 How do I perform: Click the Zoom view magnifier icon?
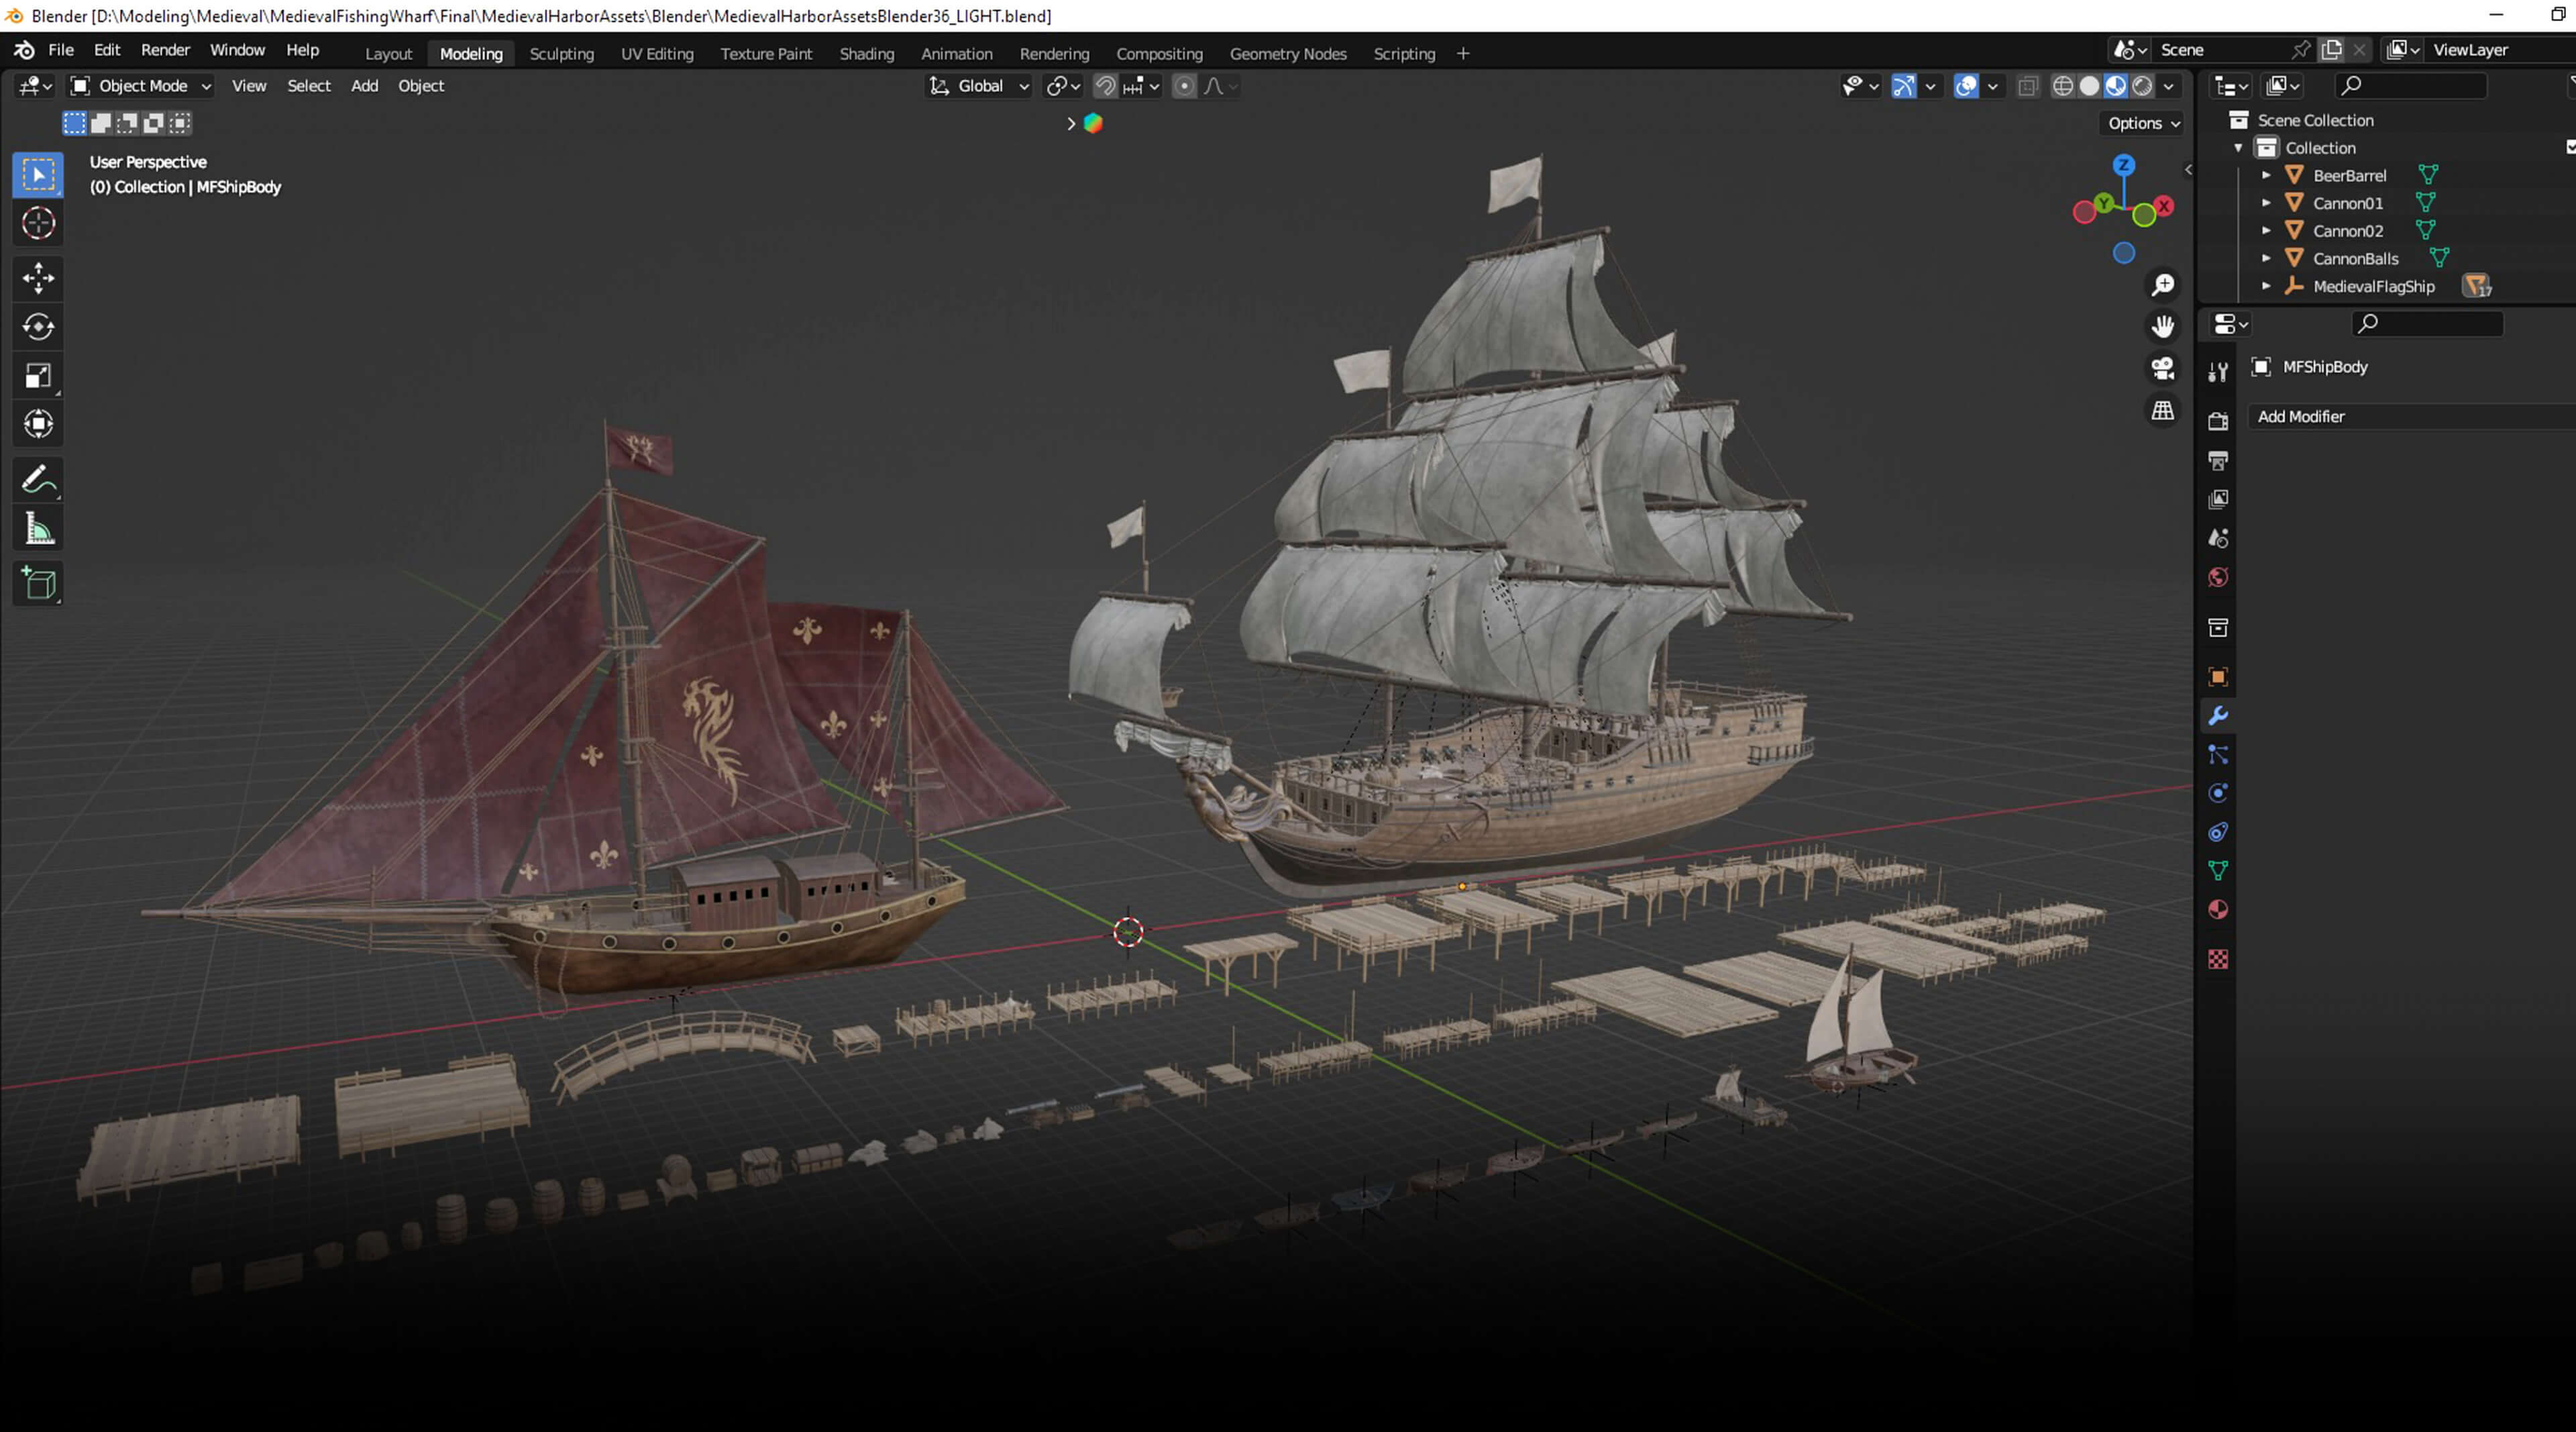pos(2162,285)
